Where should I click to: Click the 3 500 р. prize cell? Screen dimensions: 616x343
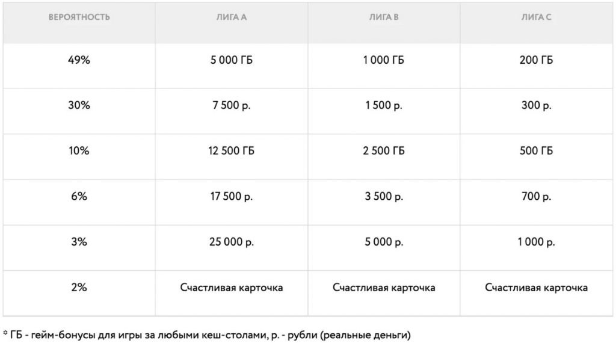(x=384, y=196)
